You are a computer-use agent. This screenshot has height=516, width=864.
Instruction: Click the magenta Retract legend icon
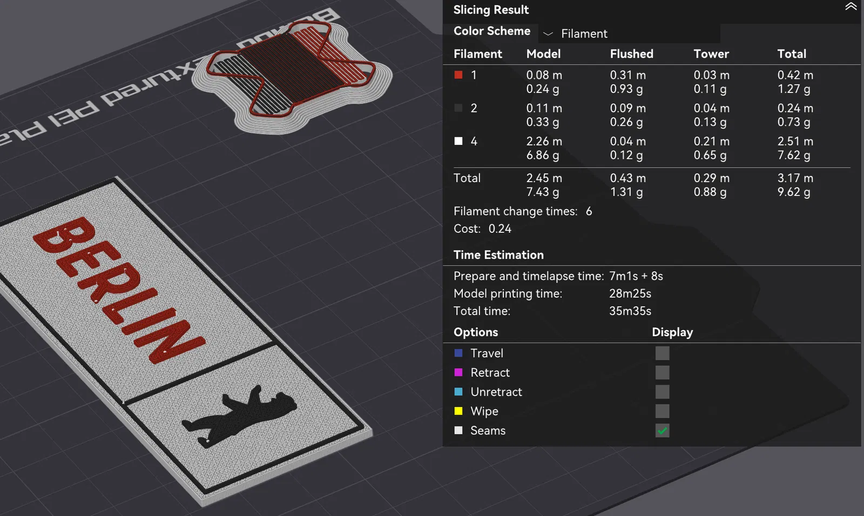click(458, 372)
